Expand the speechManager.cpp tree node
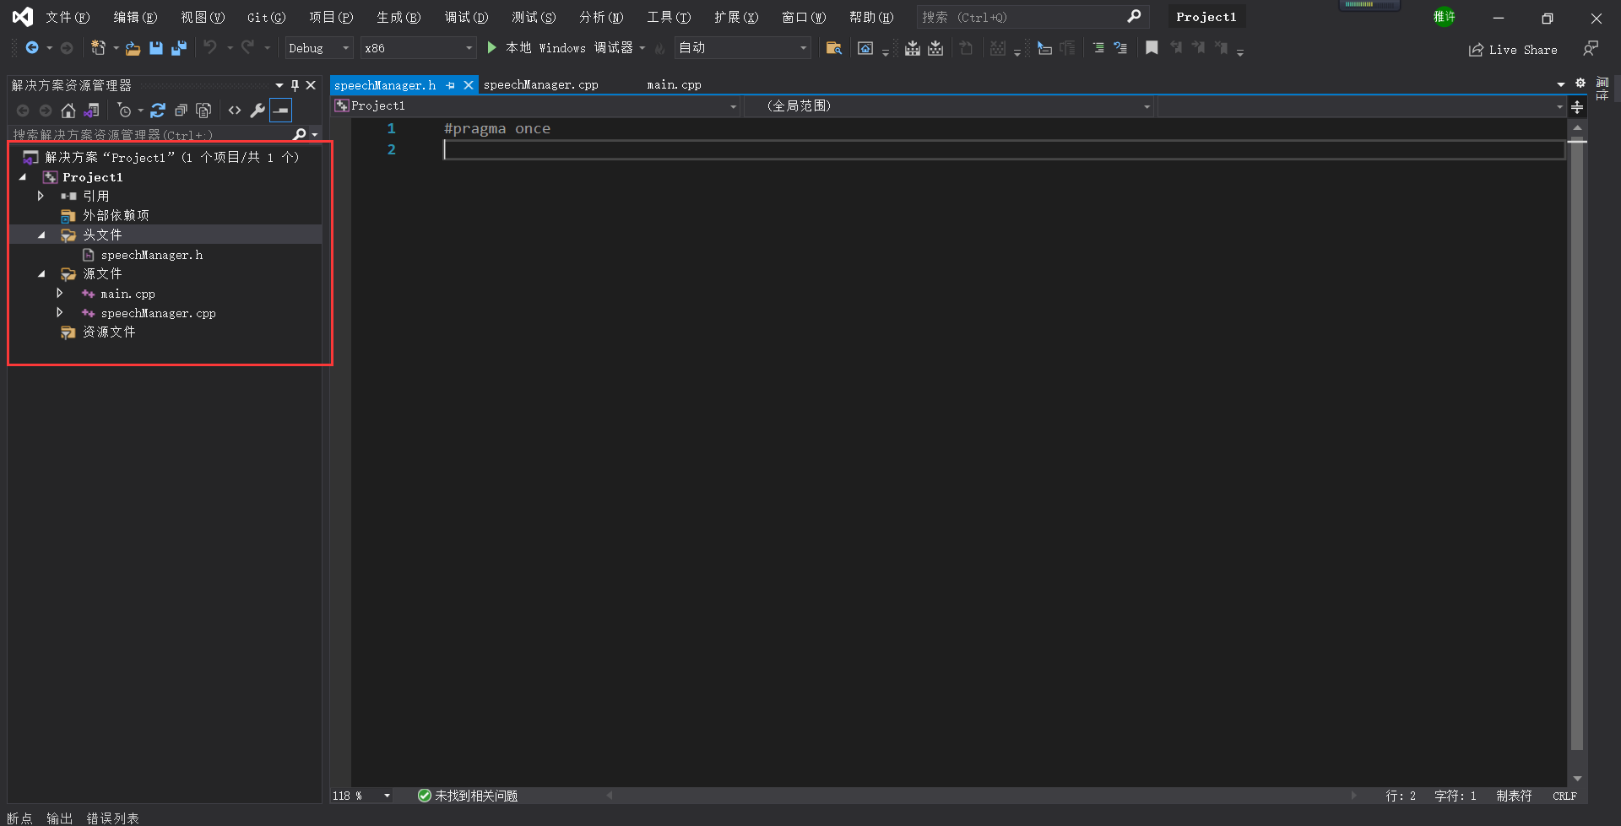 click(59, 312)
